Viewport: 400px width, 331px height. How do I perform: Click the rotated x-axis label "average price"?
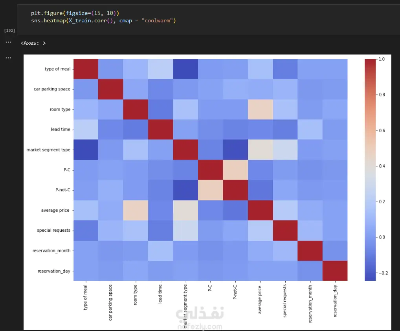[260, 299]
